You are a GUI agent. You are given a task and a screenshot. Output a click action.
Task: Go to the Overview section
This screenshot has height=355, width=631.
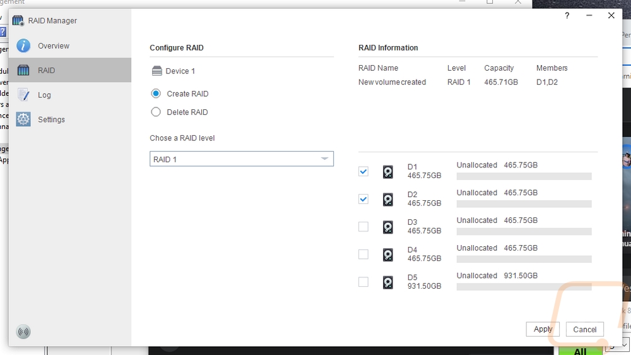coord(70,46)
